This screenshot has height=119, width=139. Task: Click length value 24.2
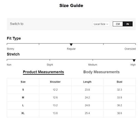click(87, 98)
